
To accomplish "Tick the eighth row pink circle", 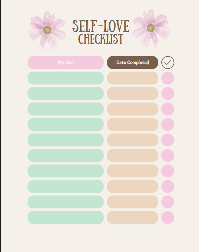I will 168,186.
